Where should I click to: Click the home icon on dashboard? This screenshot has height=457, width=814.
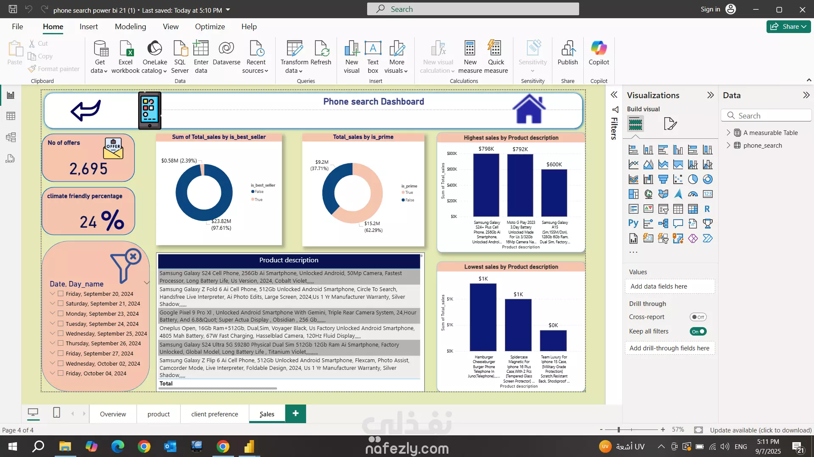click(529, 109)
